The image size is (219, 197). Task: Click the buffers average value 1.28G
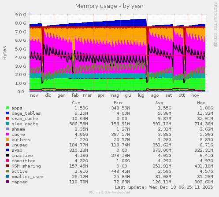(x=164, y=140)
